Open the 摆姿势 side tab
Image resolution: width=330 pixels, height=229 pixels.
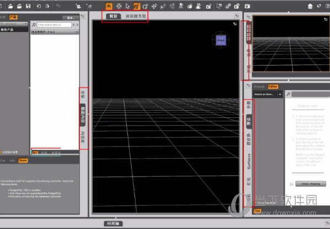(249, 139)
